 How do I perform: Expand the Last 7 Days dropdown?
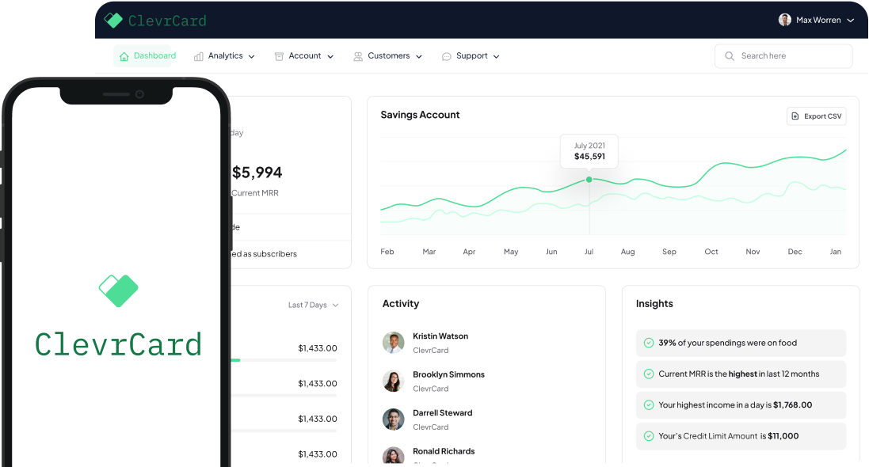313,304
